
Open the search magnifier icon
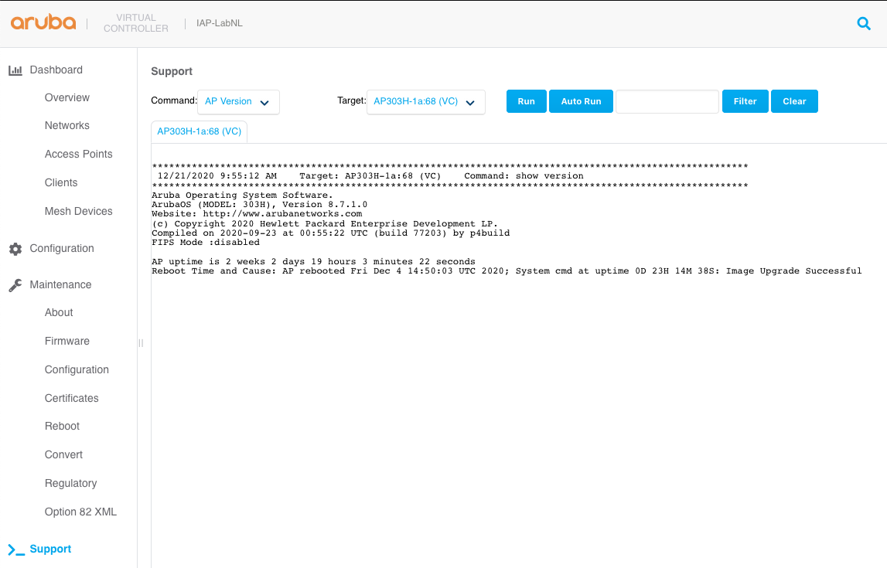pyautogui.click(x=863, y=23)
